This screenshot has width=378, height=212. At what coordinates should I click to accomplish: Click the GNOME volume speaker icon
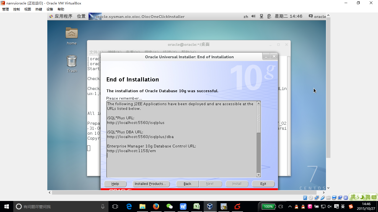(253, 16)
